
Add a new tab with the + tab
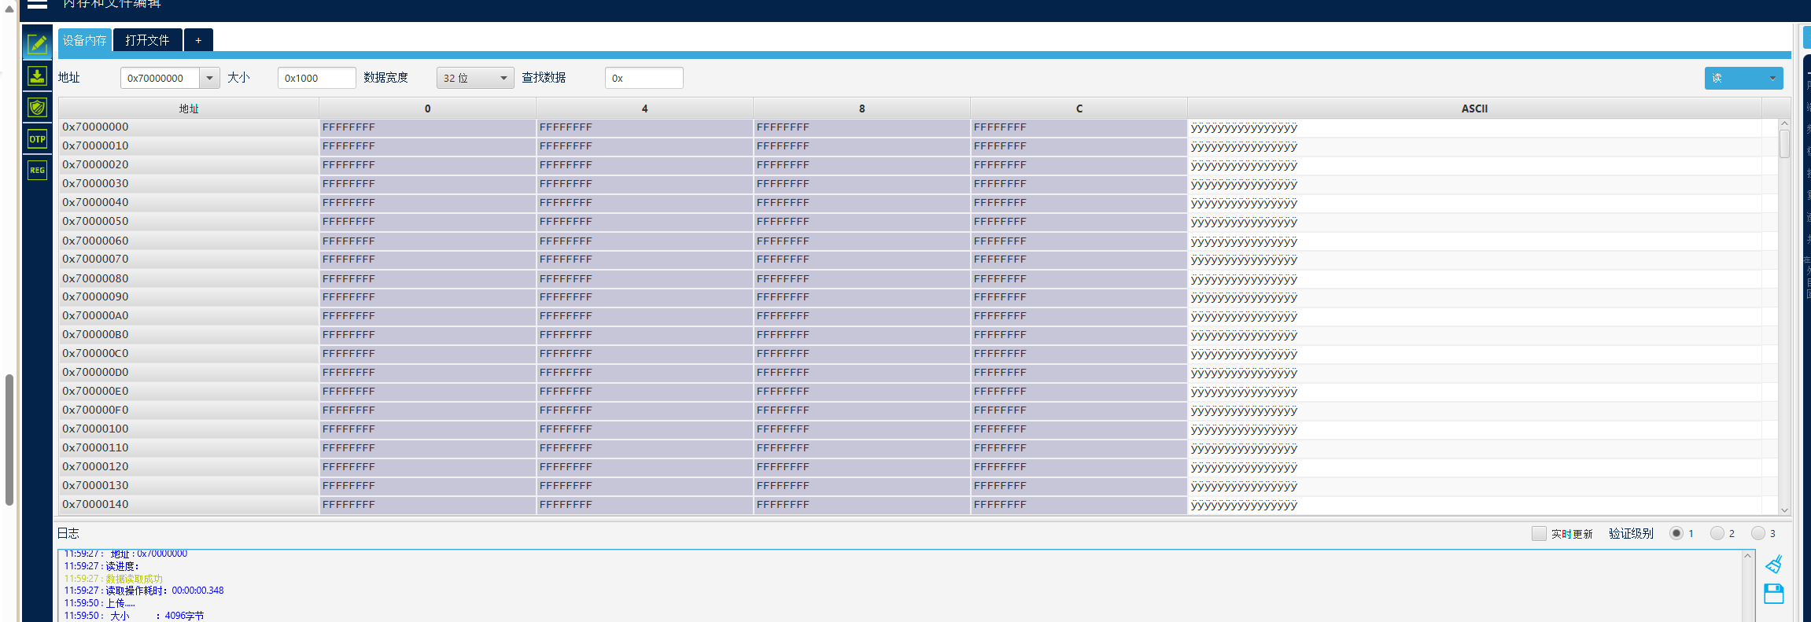198,40
